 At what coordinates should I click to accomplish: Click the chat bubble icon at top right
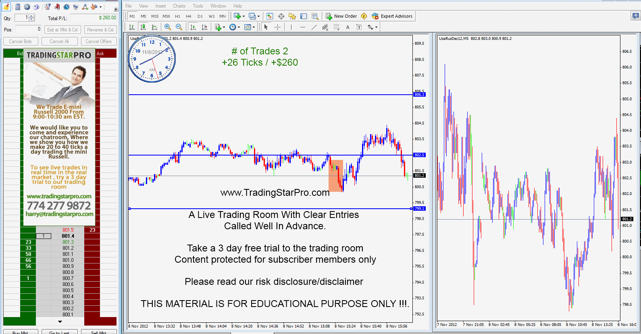tap(635, 16)
